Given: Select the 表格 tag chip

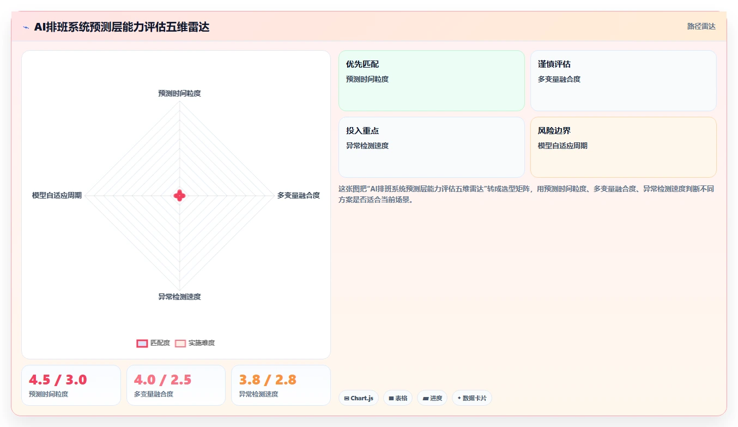Looking at the screenshot, I should [398, 398].
